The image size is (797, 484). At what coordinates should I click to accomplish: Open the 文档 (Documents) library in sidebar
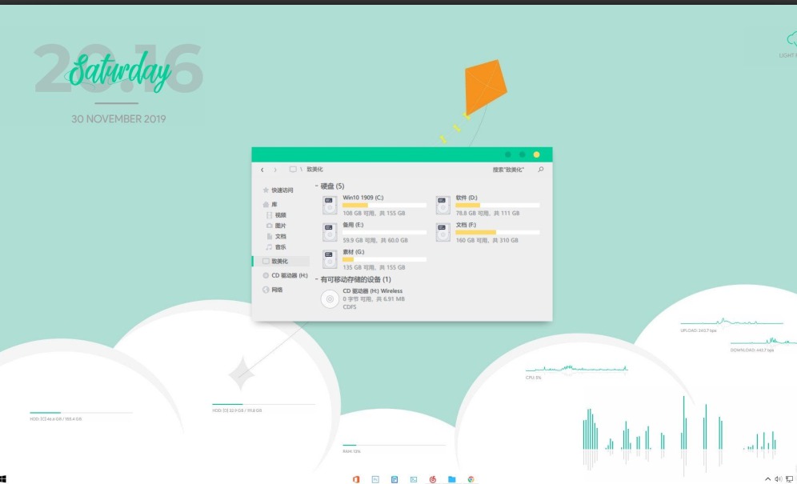click(x=276, y=237)
